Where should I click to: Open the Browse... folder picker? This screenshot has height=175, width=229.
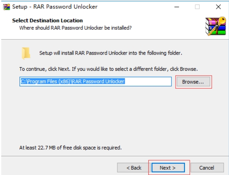(194, 82)
